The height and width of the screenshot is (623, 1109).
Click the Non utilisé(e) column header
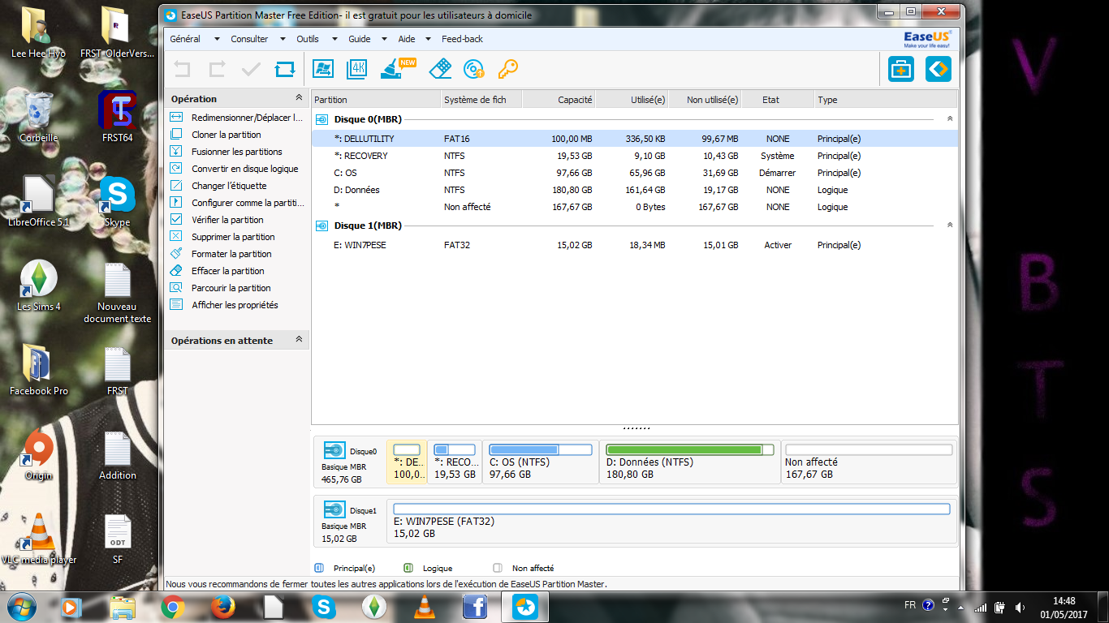pyautogui.click(x=705, y=100)
